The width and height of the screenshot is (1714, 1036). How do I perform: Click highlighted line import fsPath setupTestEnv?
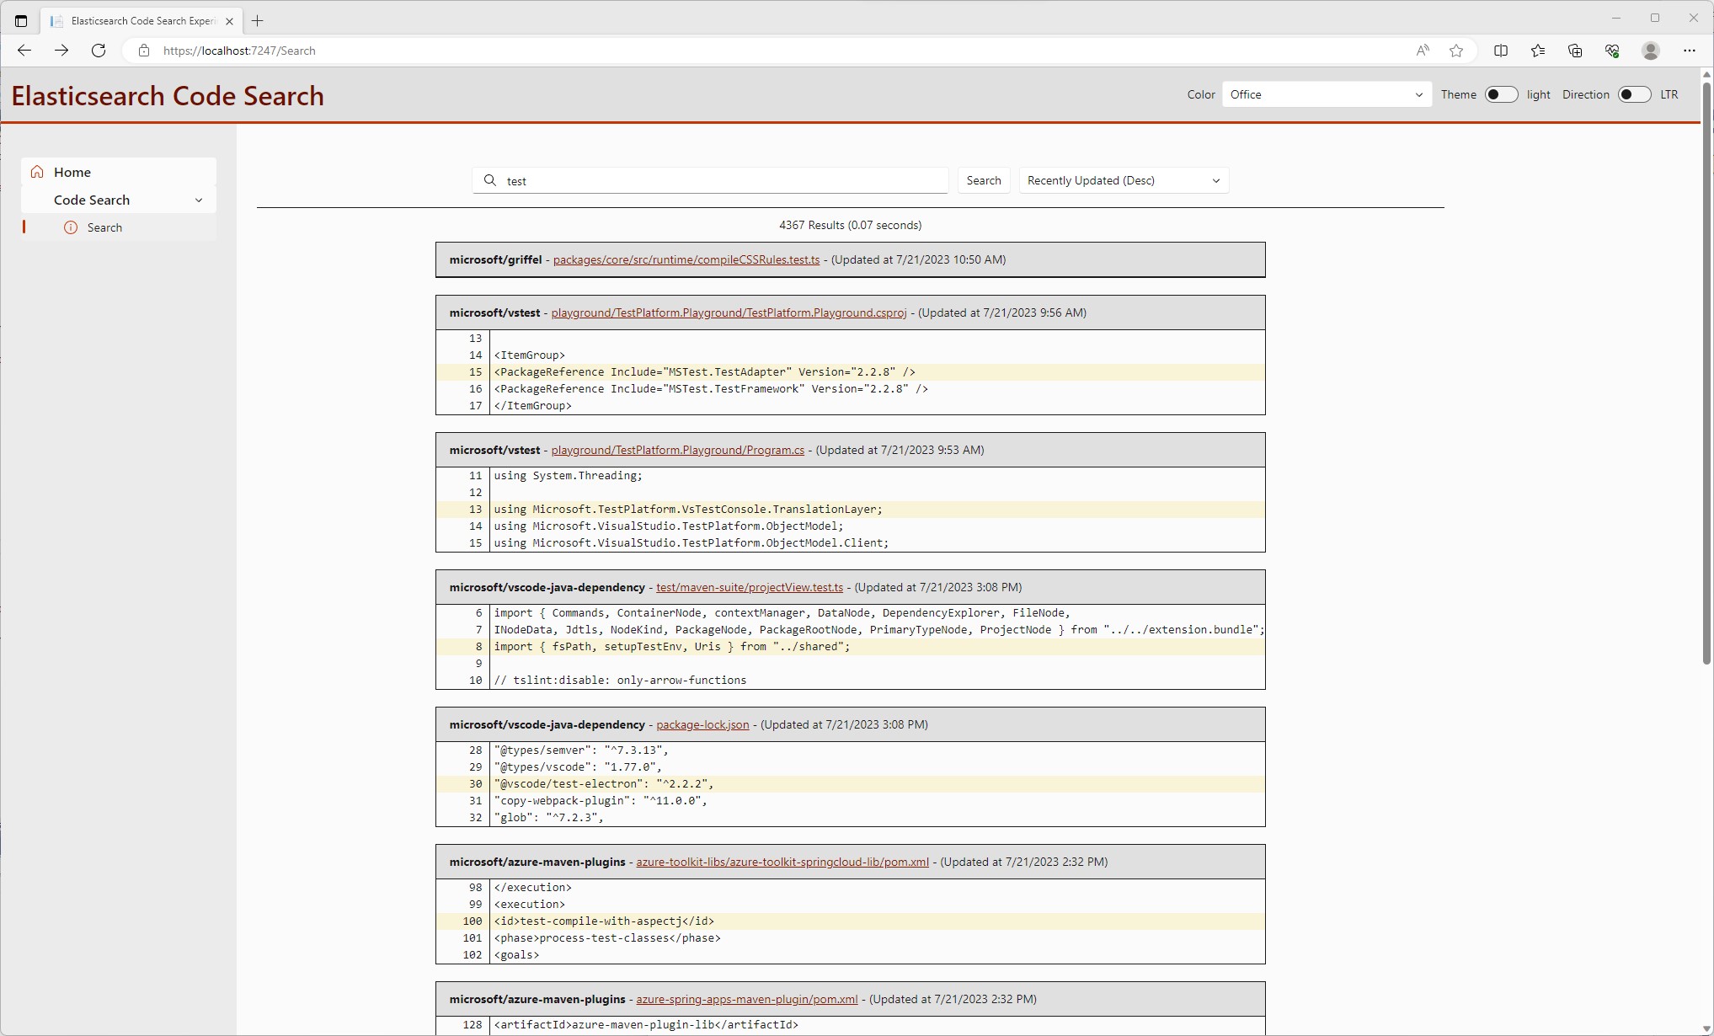pos(850,646)
